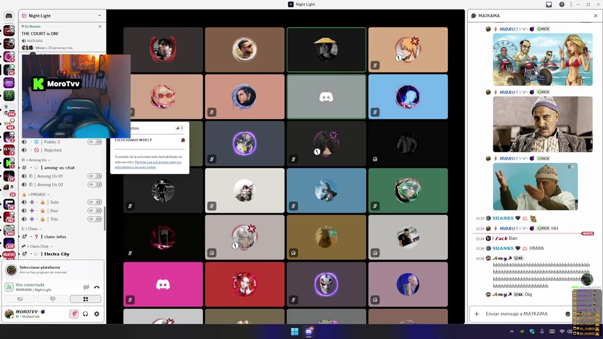Toggle screen share in voice panel
The image size is (603, 339).
53,299
